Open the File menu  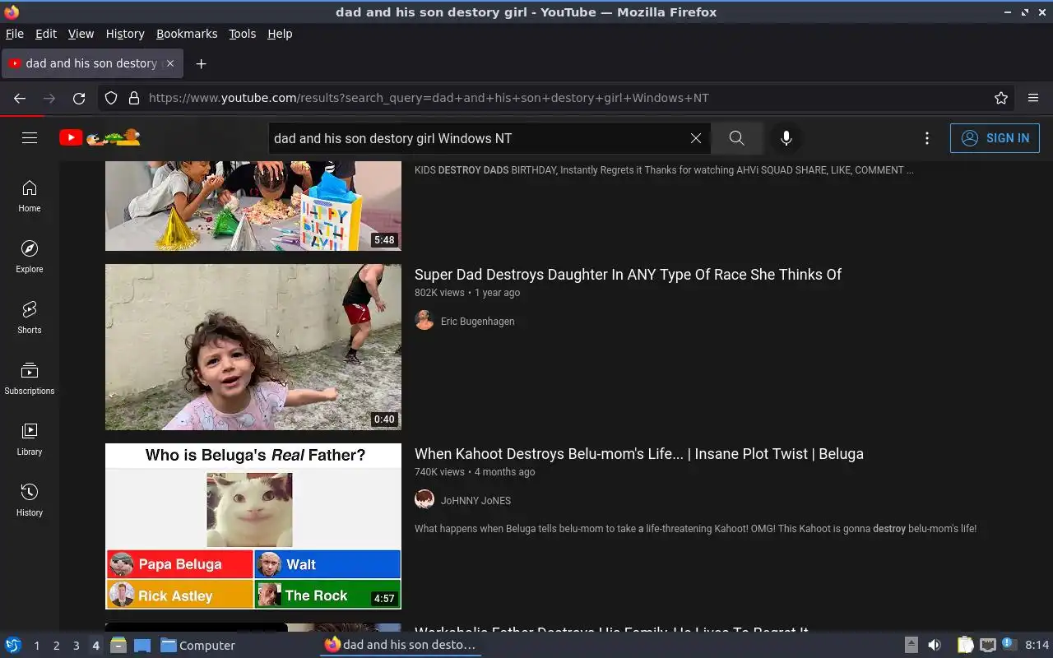15,34
